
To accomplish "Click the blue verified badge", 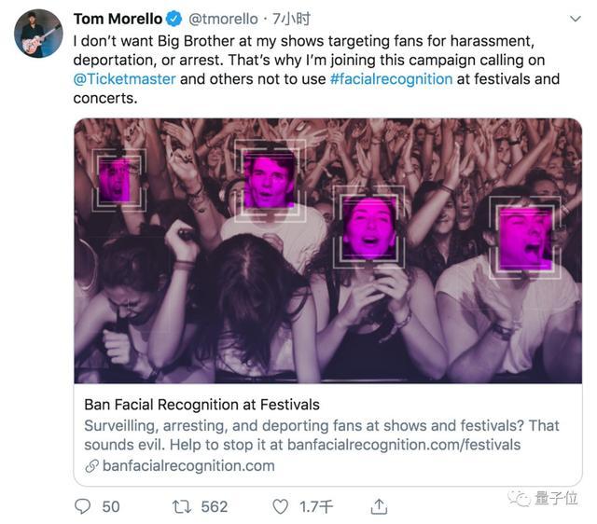I will pyautogui.click(x=174, y=19).
